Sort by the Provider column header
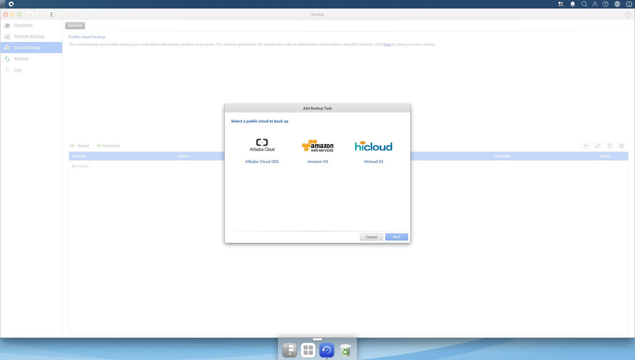The image size is (635, 360). coord(121,156)
